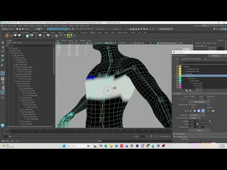The image size is (227, 170).
Task: Open brush profile file browser folder icon
Action: pyautogui.click(x=213, y=111)
